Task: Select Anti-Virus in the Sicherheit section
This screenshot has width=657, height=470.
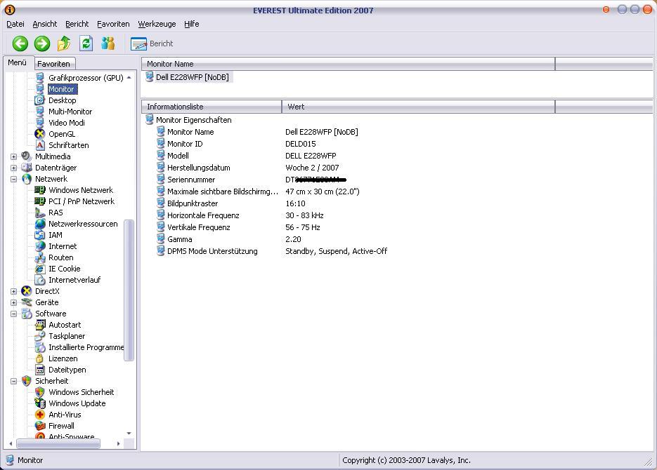Action: (65, 415)
